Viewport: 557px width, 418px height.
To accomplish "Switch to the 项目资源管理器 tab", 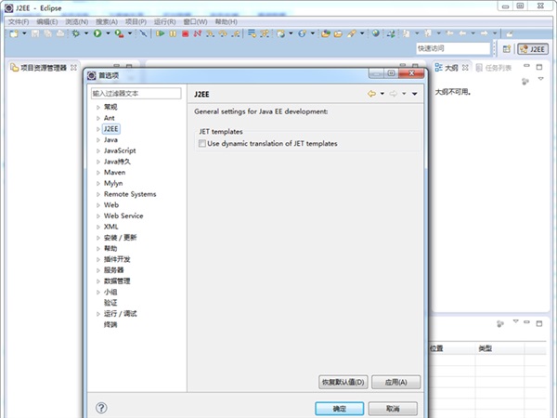I will point(44,68).
